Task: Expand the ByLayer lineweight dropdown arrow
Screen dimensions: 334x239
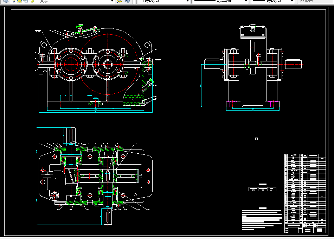Action: [x=292, y=1]
